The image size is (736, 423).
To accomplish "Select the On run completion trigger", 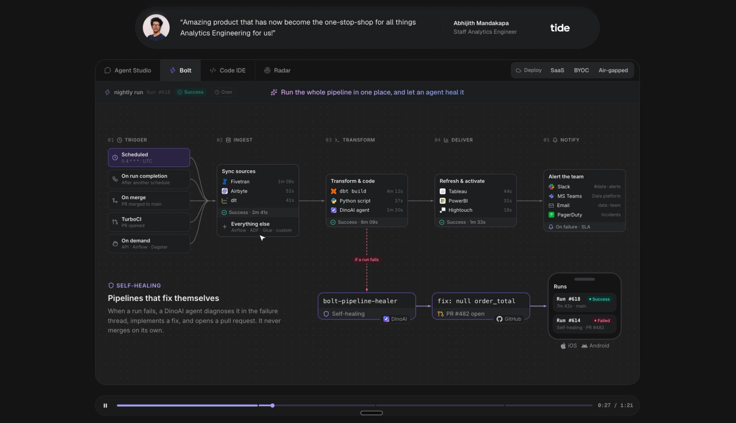I will click(x=149, y=179).
